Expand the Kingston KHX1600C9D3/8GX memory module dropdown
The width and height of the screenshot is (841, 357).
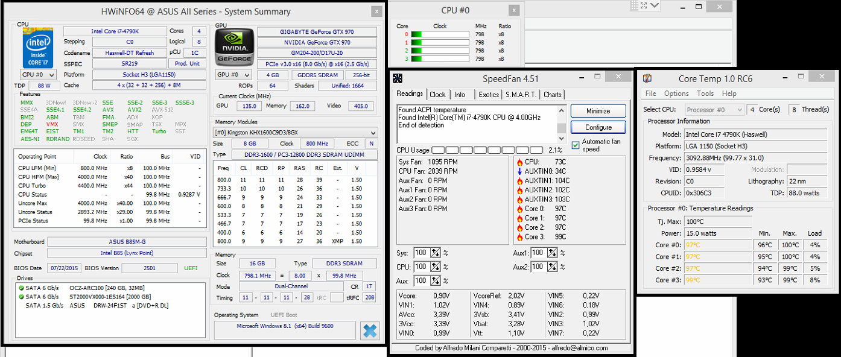point(296,133)
